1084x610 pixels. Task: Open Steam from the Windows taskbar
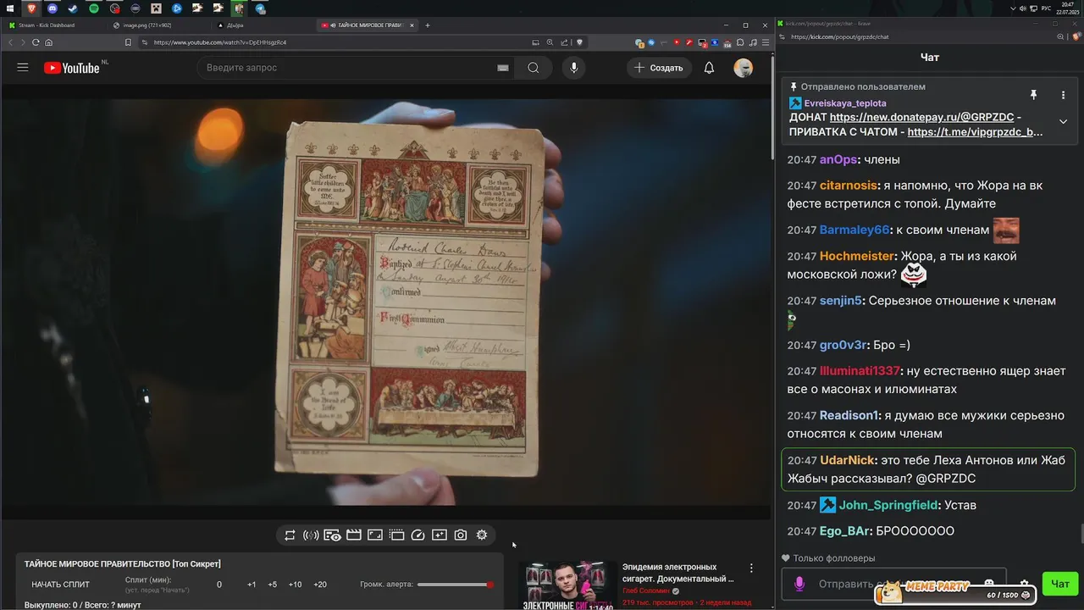73,8
